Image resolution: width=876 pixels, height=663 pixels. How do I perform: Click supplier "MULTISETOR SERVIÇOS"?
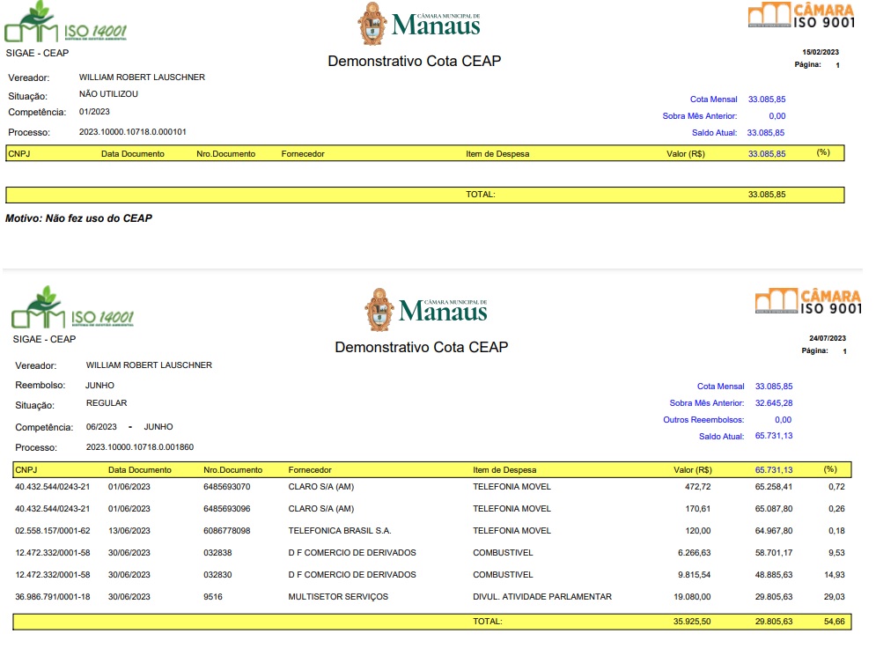click(338, 597)
